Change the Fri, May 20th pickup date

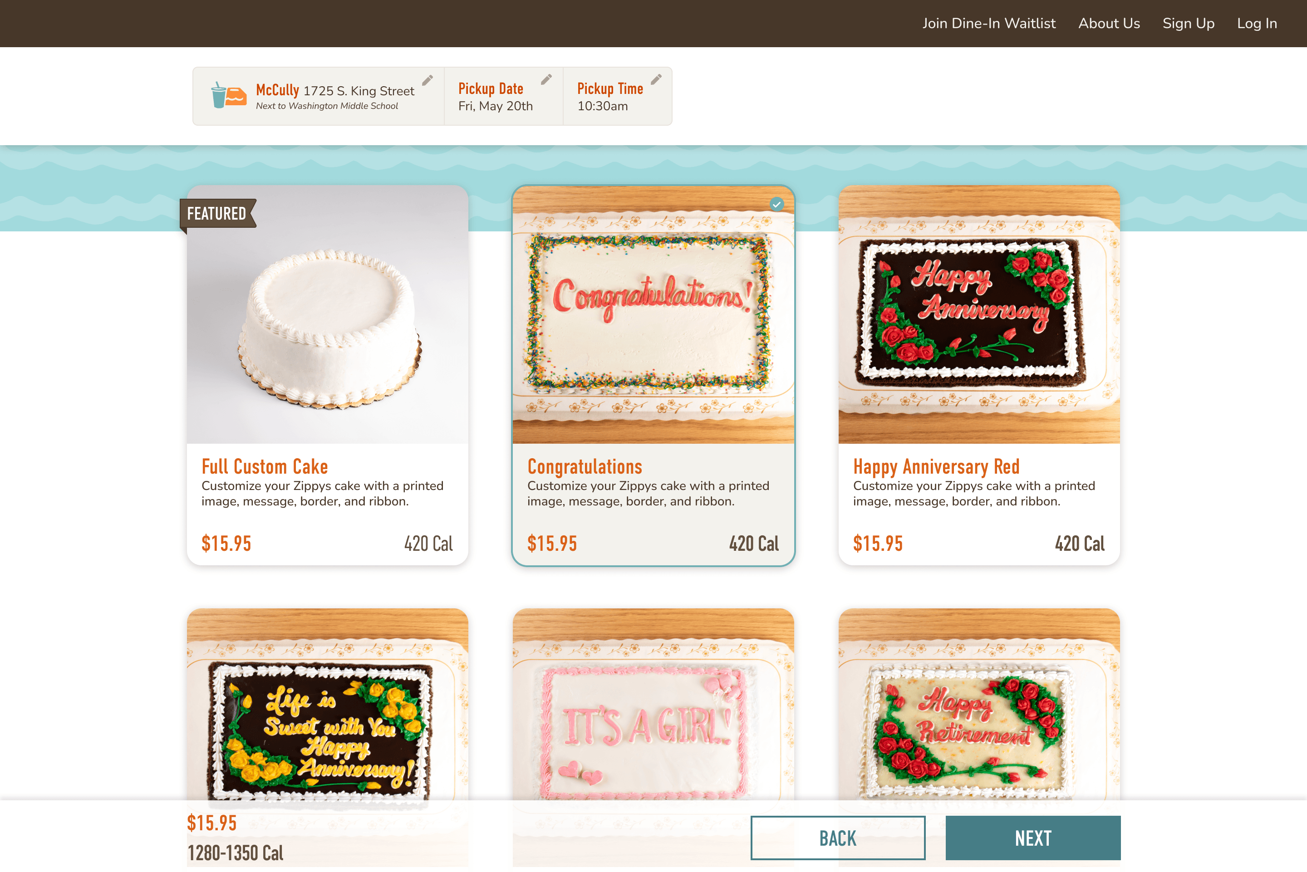pos(496,106)
